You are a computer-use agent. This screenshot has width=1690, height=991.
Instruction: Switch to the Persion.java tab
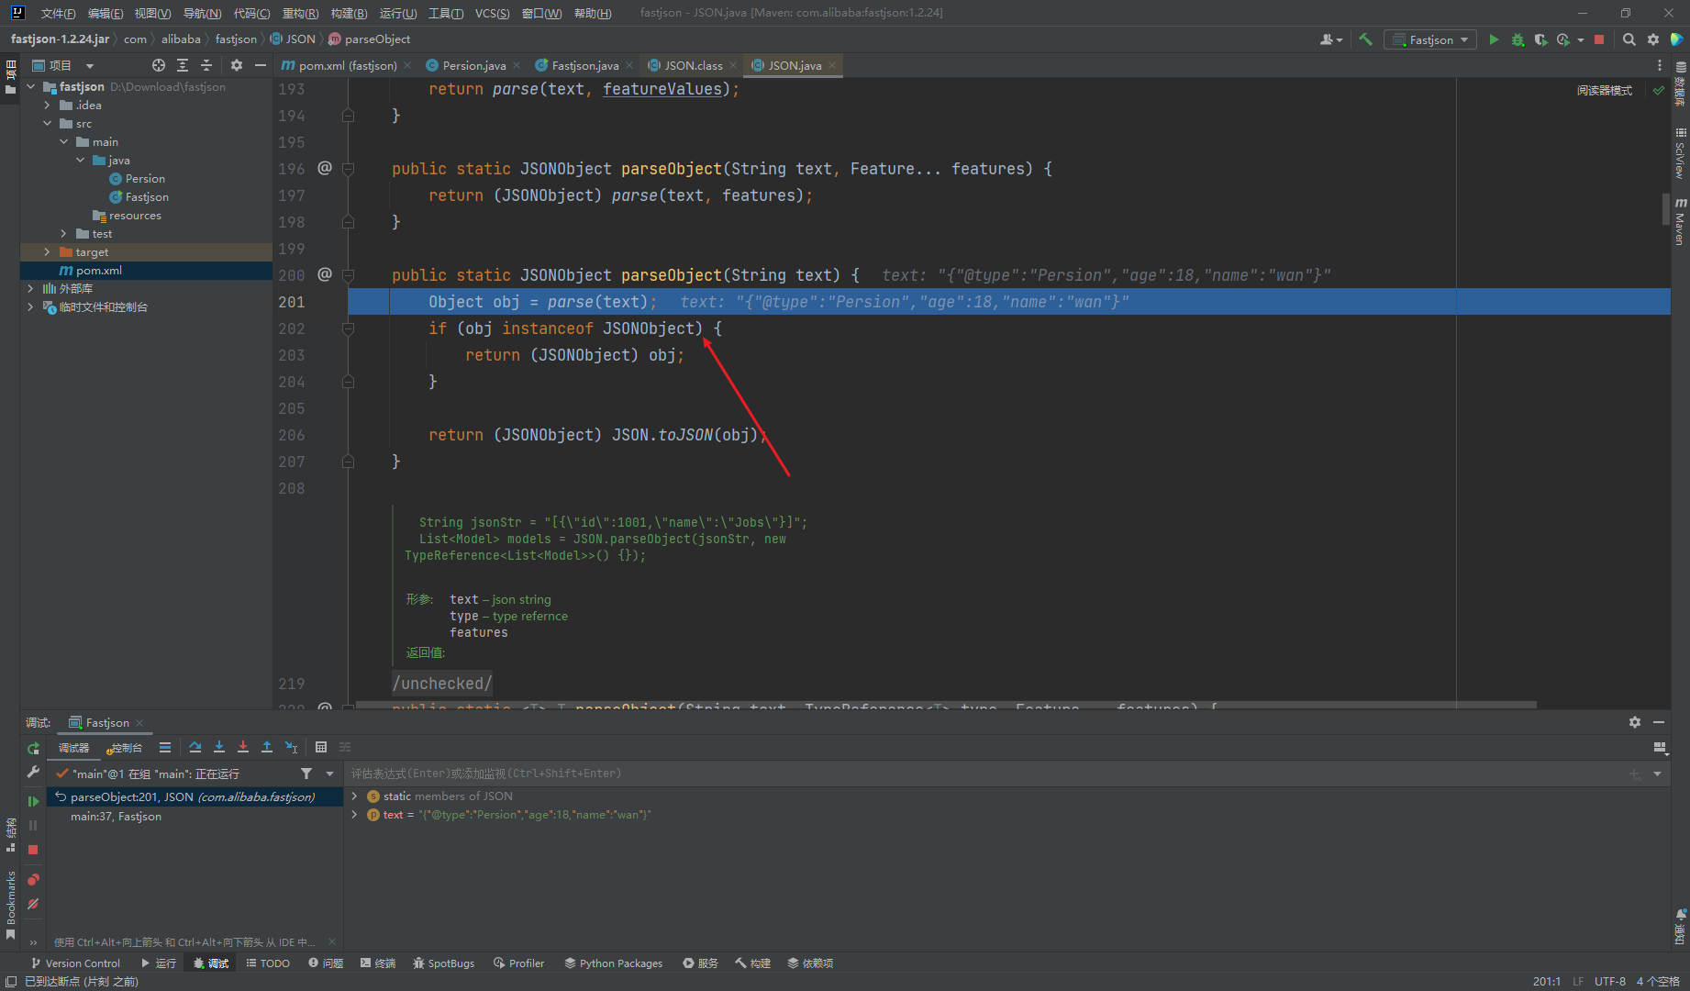(473, 65)
